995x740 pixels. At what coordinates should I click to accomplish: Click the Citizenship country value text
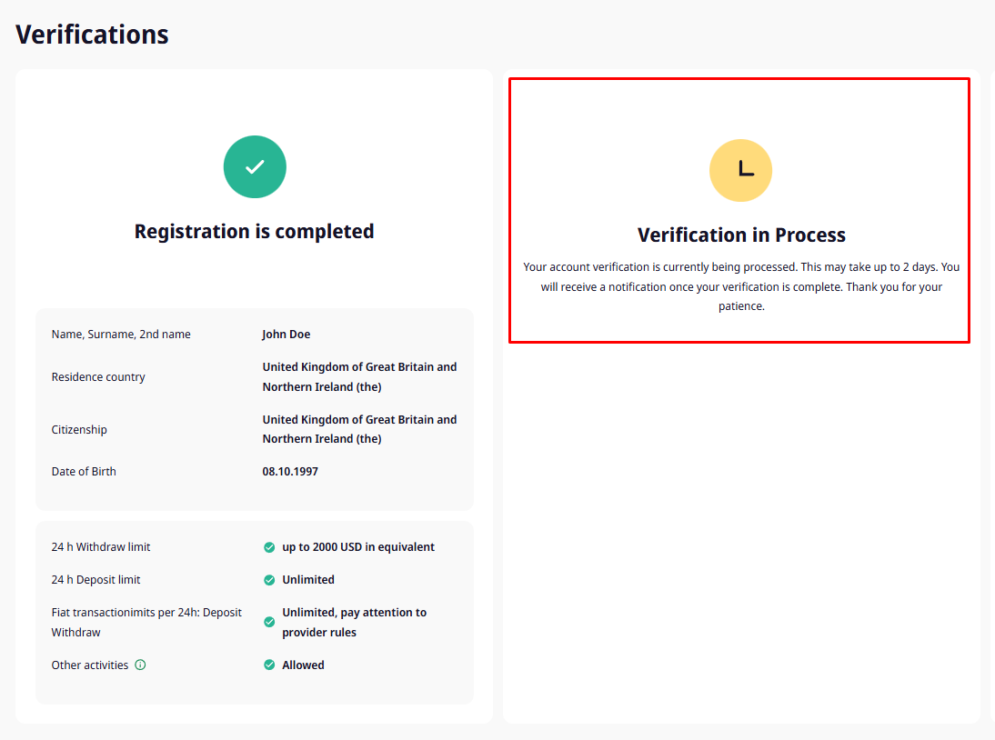pyautogui.click(x=360, y=429)
